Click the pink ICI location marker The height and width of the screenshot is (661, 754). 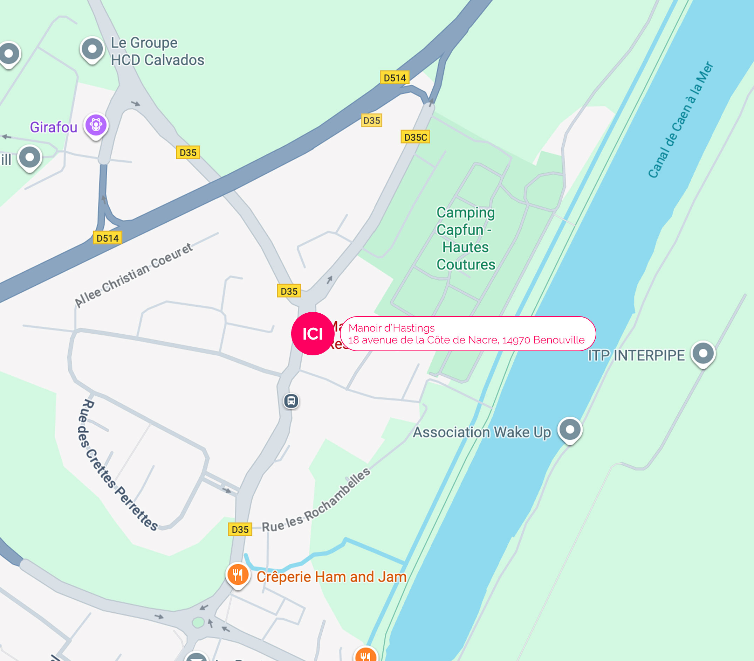[x=313, y=334]
